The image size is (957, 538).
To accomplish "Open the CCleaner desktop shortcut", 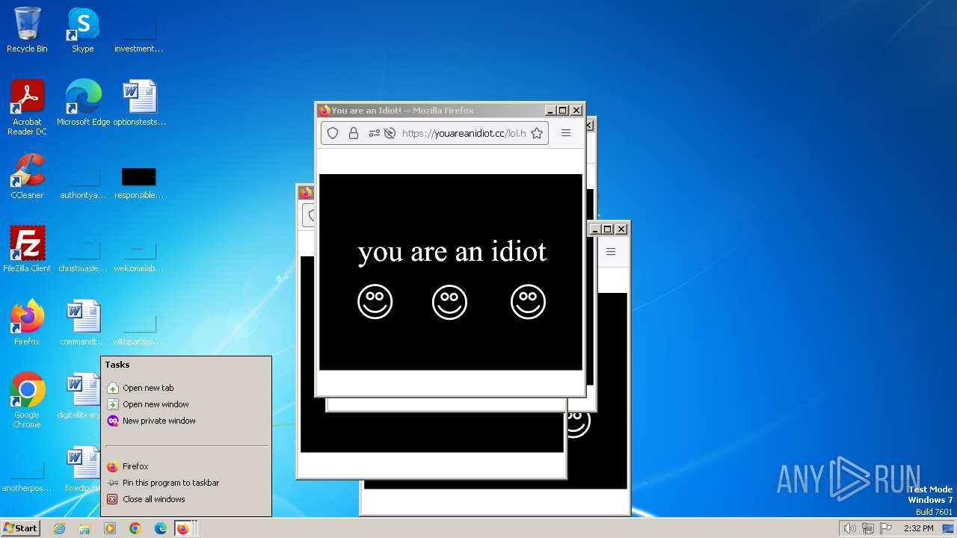I will [27, 176].
